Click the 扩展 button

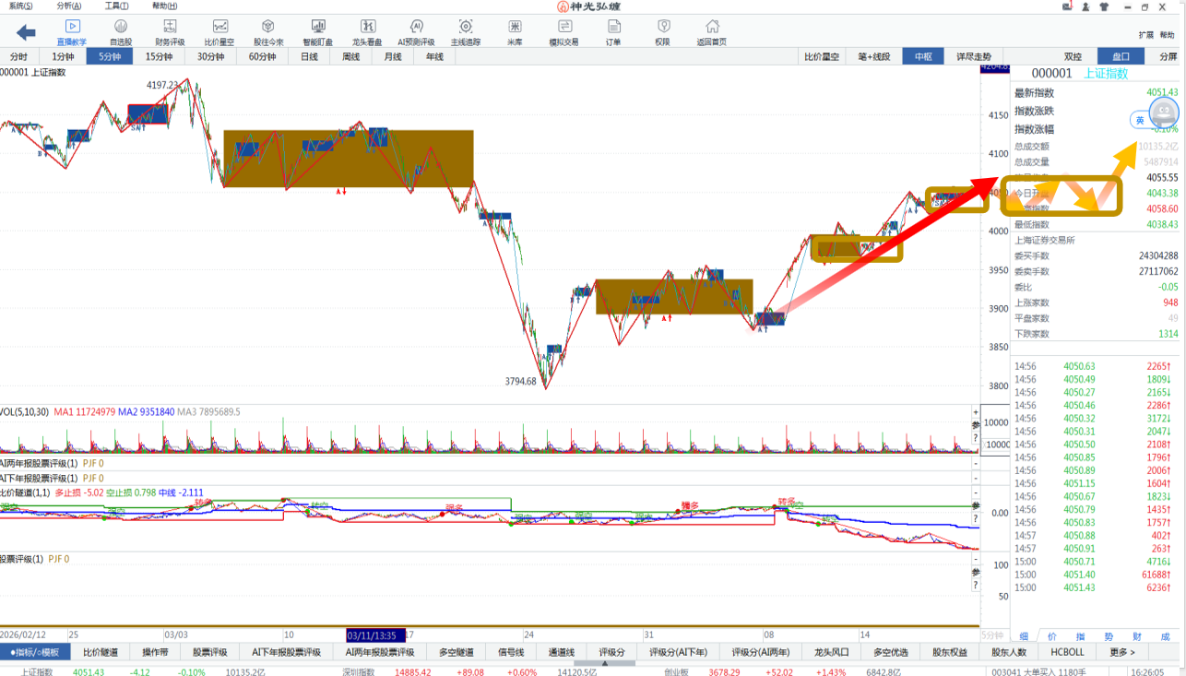1145,34
